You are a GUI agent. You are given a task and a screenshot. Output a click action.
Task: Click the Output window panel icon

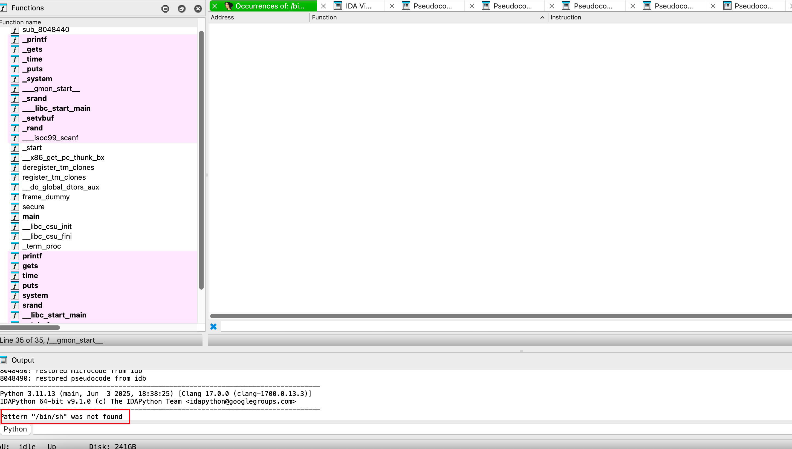pos(3,360)
